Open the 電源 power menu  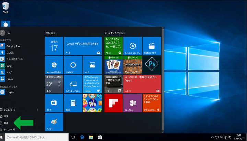click(x=4, y=123)
